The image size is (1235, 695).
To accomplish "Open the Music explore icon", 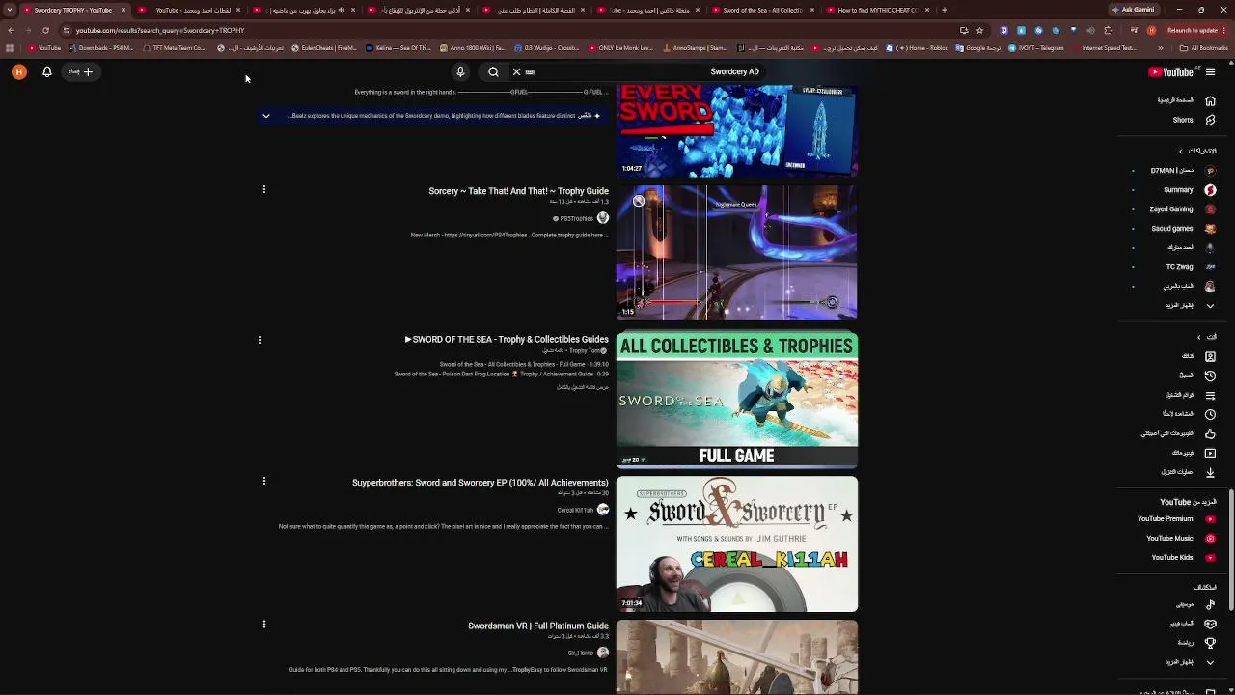I will click(x=1210, y=604).
